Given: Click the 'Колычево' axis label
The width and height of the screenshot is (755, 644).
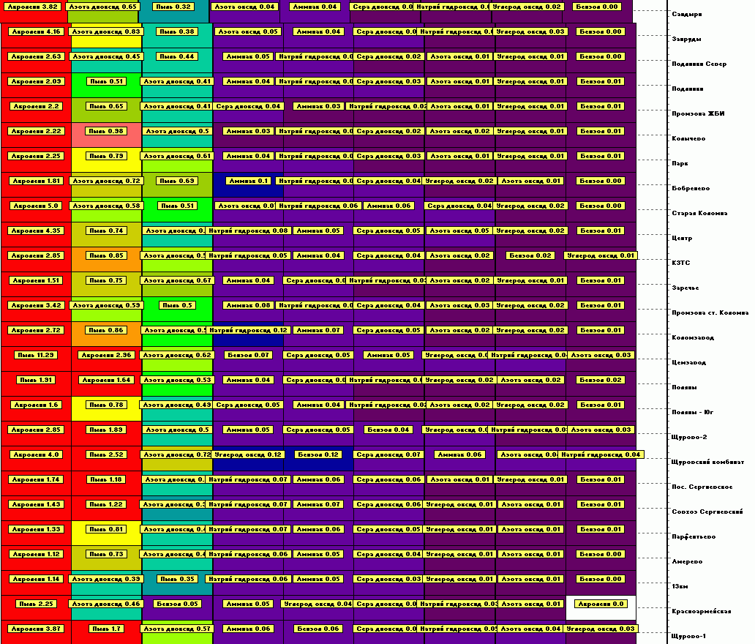Looking at the screenshot, I should (x=688, y=139).
